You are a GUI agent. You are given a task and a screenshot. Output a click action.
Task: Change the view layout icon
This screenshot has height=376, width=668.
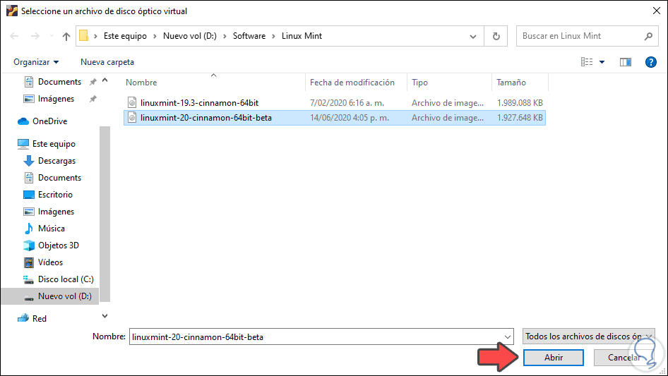[x=587, y=62]
